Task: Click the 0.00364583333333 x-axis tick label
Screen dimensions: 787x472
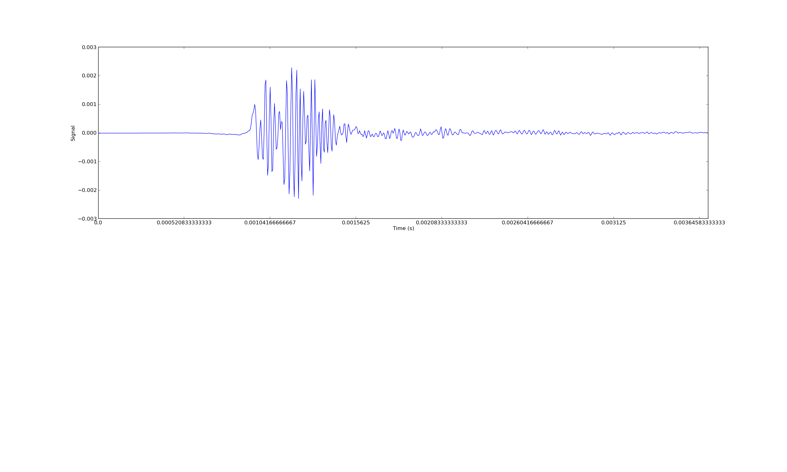Action: (x=699, y=223)
